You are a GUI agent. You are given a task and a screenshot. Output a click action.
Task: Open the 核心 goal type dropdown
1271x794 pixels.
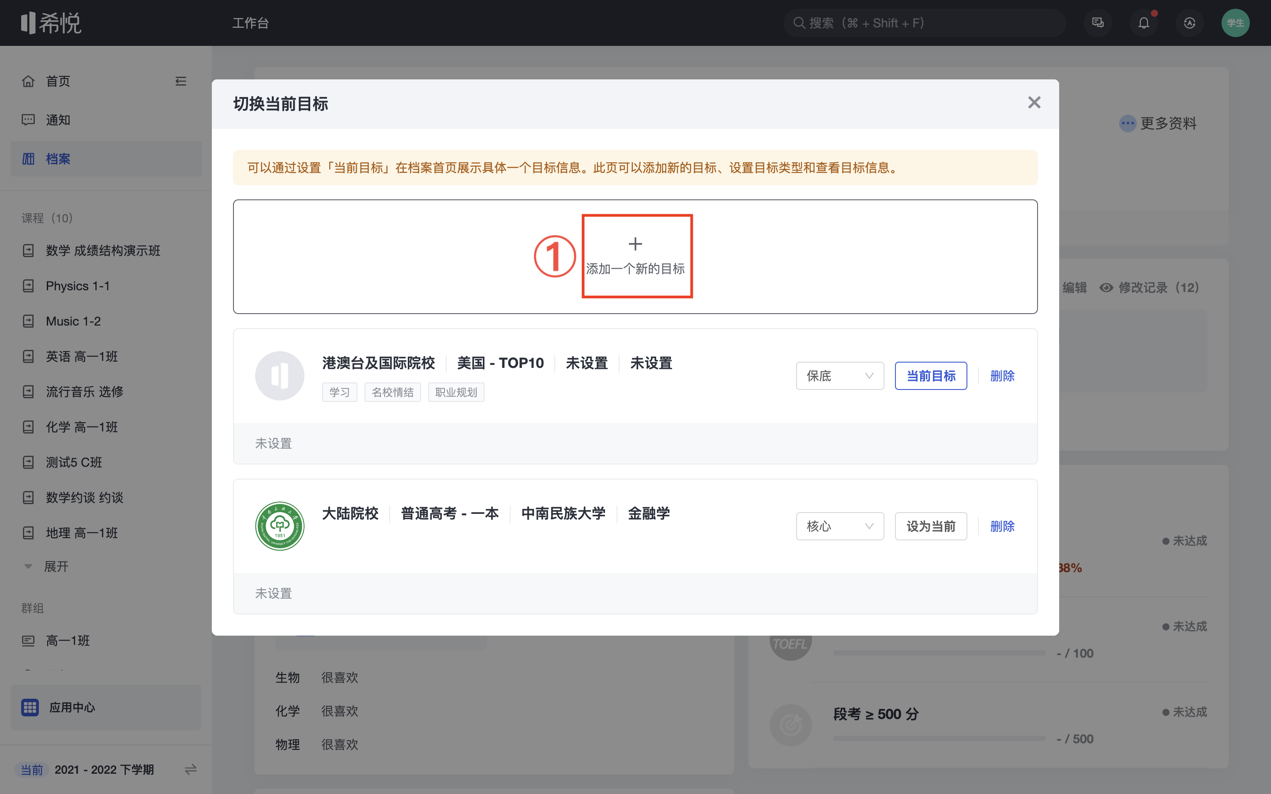[x=840, y=526]
